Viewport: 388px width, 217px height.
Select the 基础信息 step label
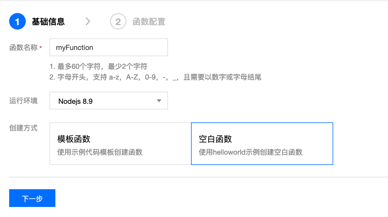tap(48, 22)
